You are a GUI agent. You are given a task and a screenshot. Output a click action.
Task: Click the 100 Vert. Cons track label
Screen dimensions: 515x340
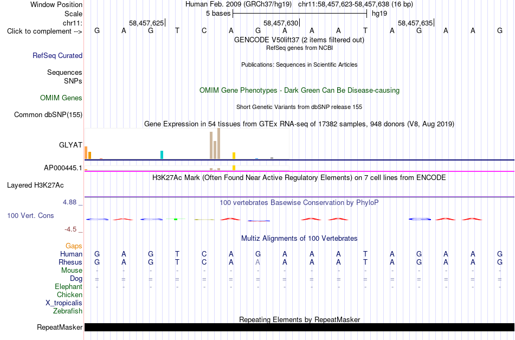pos(30,215)
